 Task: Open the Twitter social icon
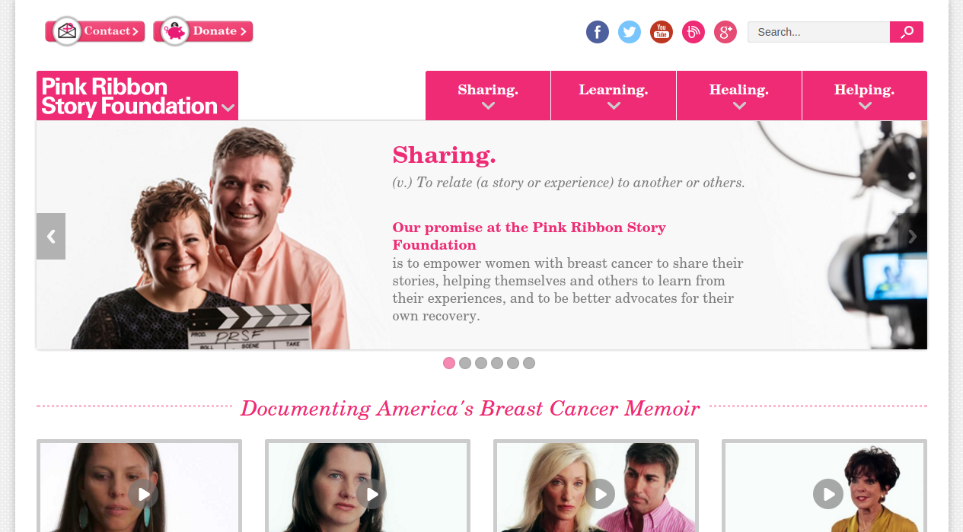629,32
